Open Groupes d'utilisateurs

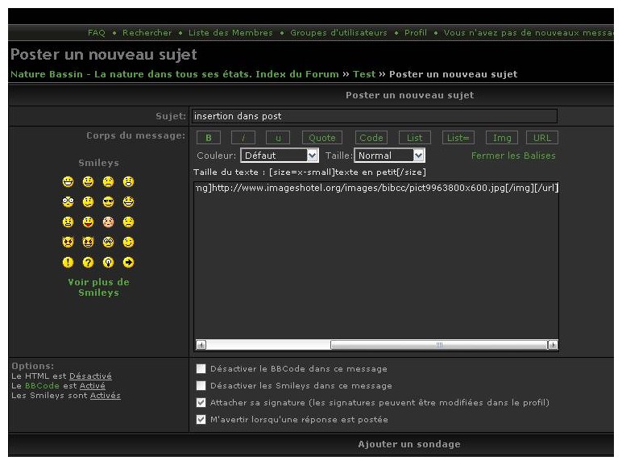click(338, 32)
